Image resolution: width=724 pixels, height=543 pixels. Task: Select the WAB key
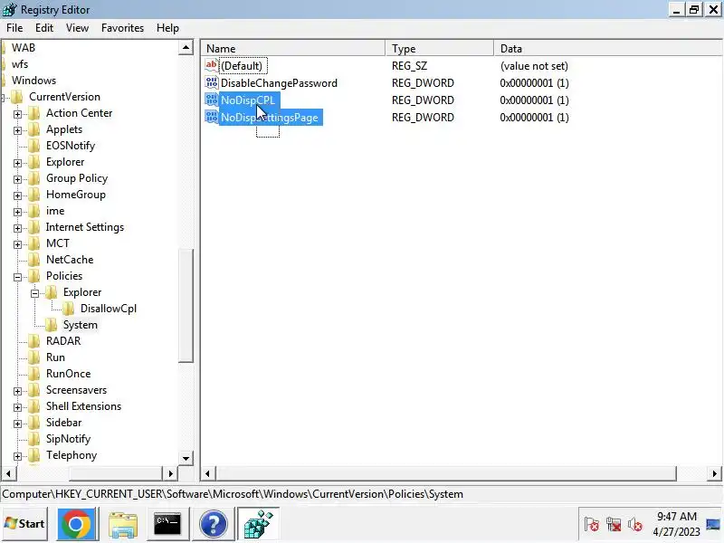click(24, 48)
